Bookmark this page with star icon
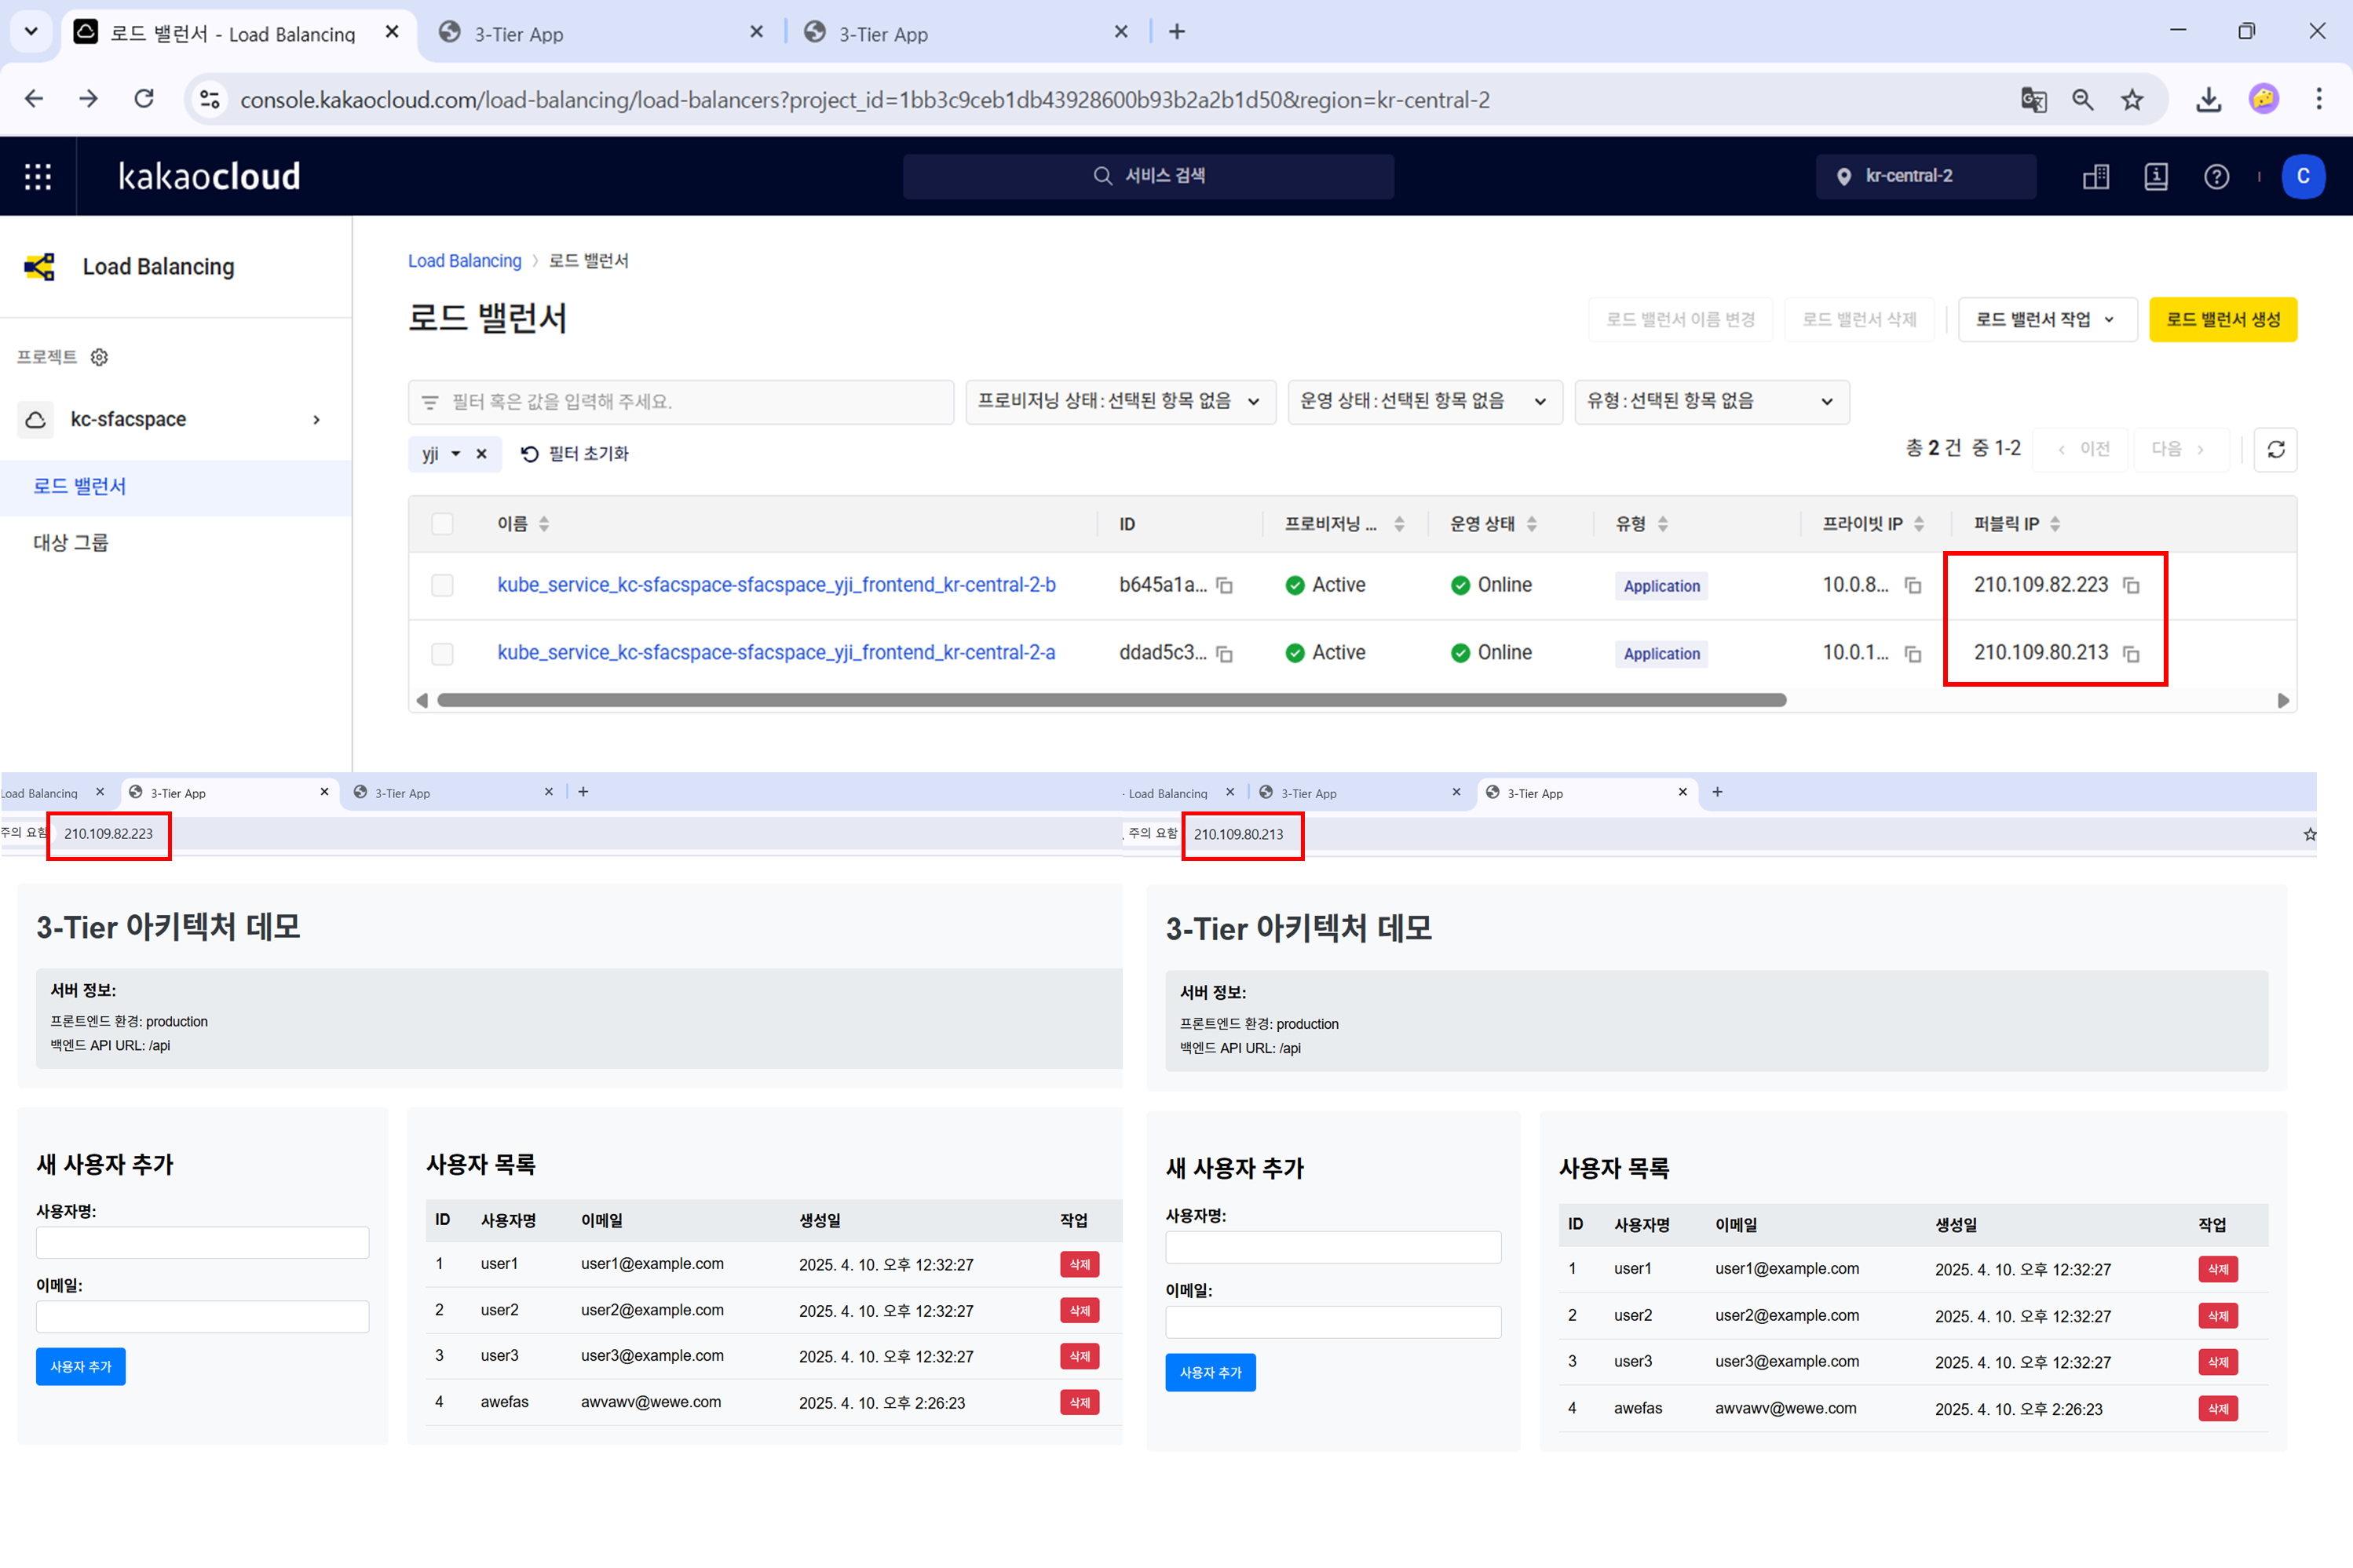The width and height of the screenshot is (2353, 1568). (2132, 99)
